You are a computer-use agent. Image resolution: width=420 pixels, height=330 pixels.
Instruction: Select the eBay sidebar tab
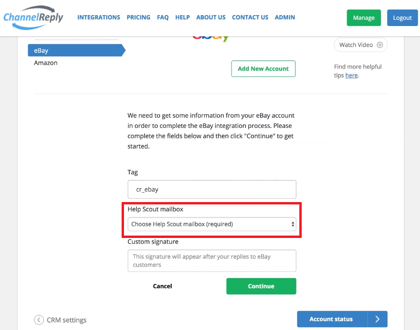tap(76, 50)
